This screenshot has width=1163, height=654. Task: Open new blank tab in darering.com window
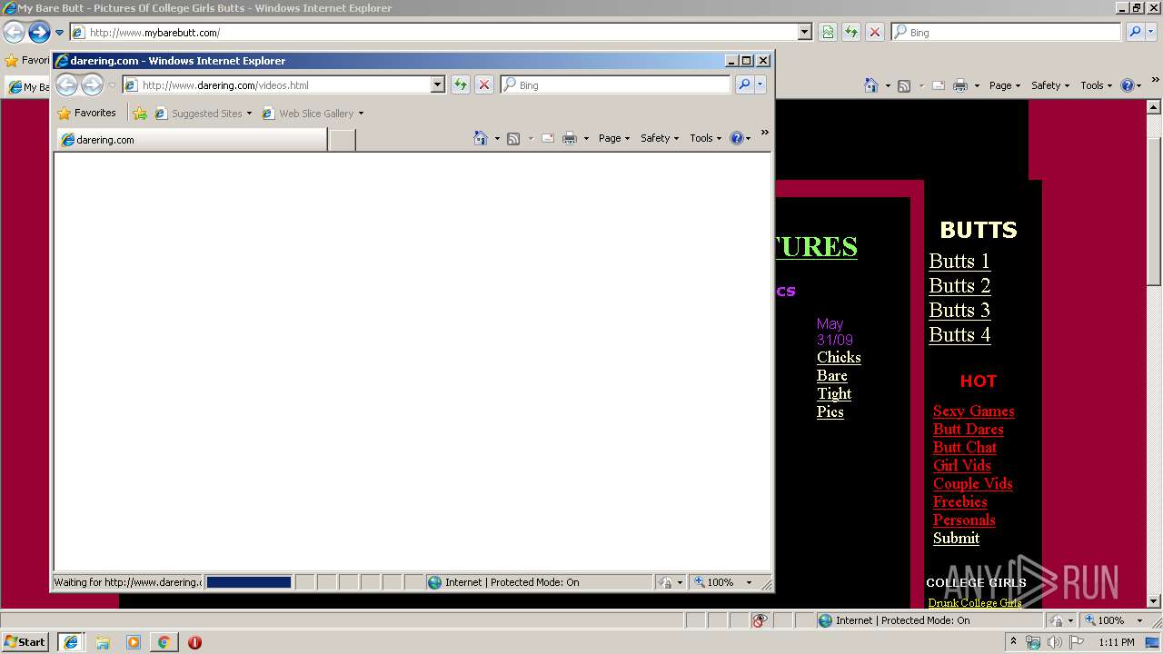coord(342,140)
